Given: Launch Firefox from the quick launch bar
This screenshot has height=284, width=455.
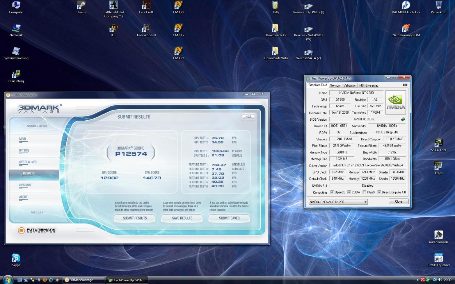Looking at the screenshot, I should pos(45,280).
